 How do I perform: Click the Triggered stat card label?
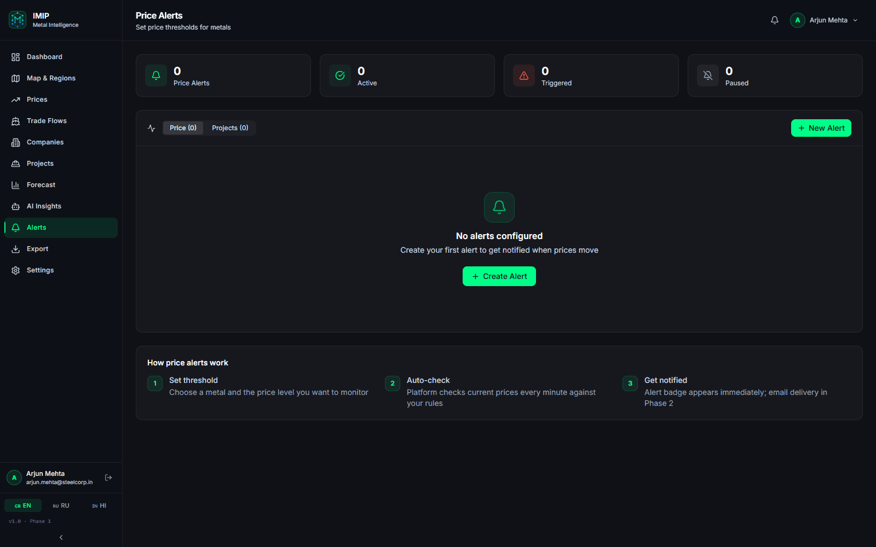pyautogui.click(x=556, y=83)
